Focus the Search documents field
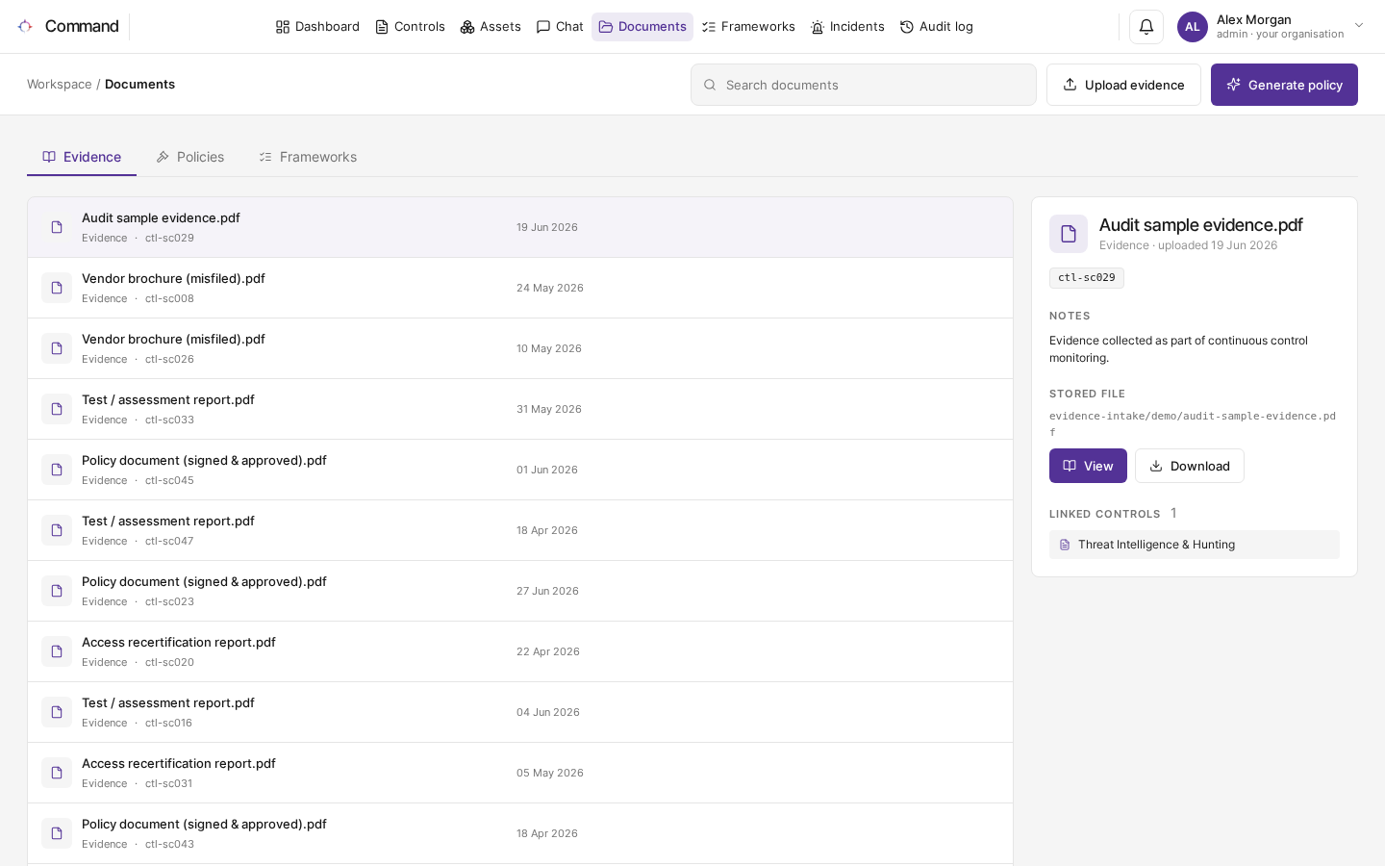The width and height of the screenshot is (1385, 866). coord(864,85)
